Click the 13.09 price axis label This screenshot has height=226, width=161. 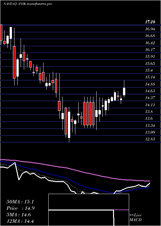point(150,132)
